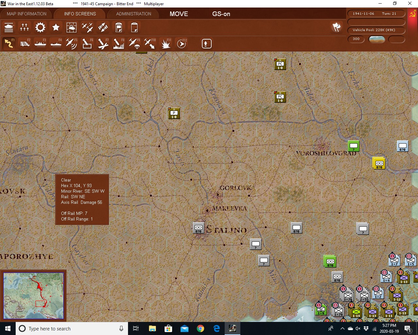Select the F11 explosion mode icon
Image resolution: width=418 pixels, height=335 pixels.
166,44
